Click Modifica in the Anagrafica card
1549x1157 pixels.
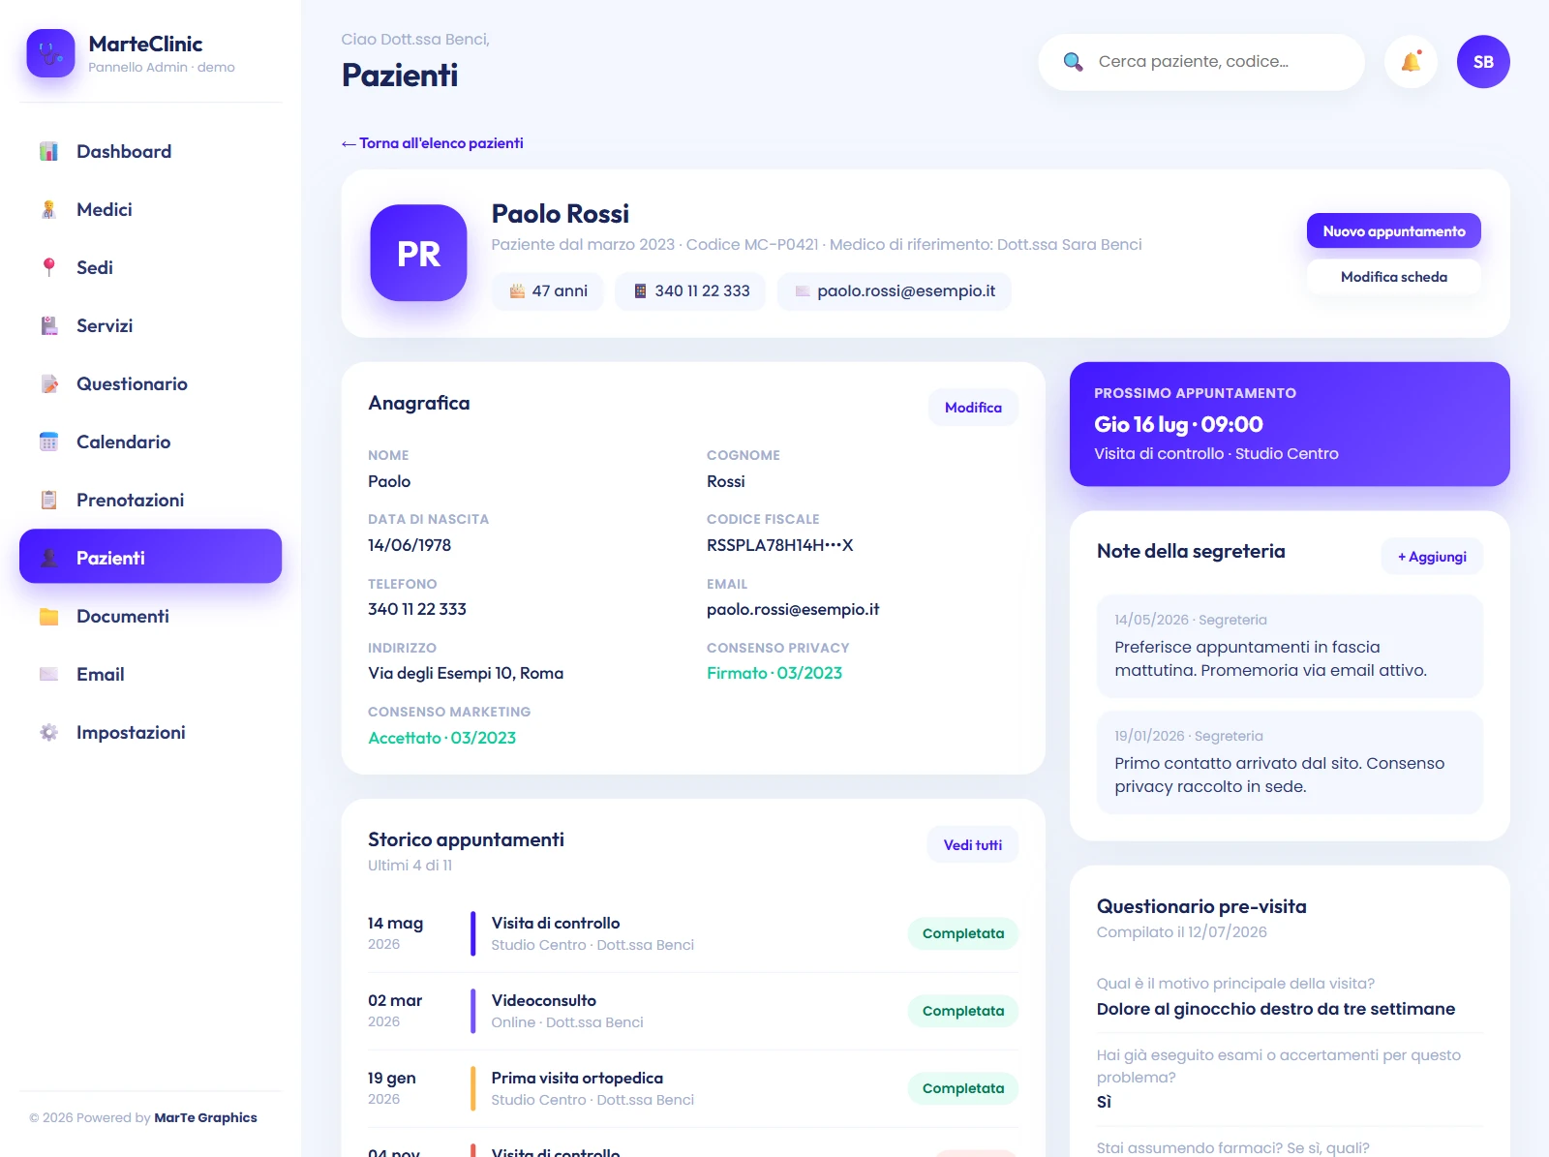[x=973, y=408]
